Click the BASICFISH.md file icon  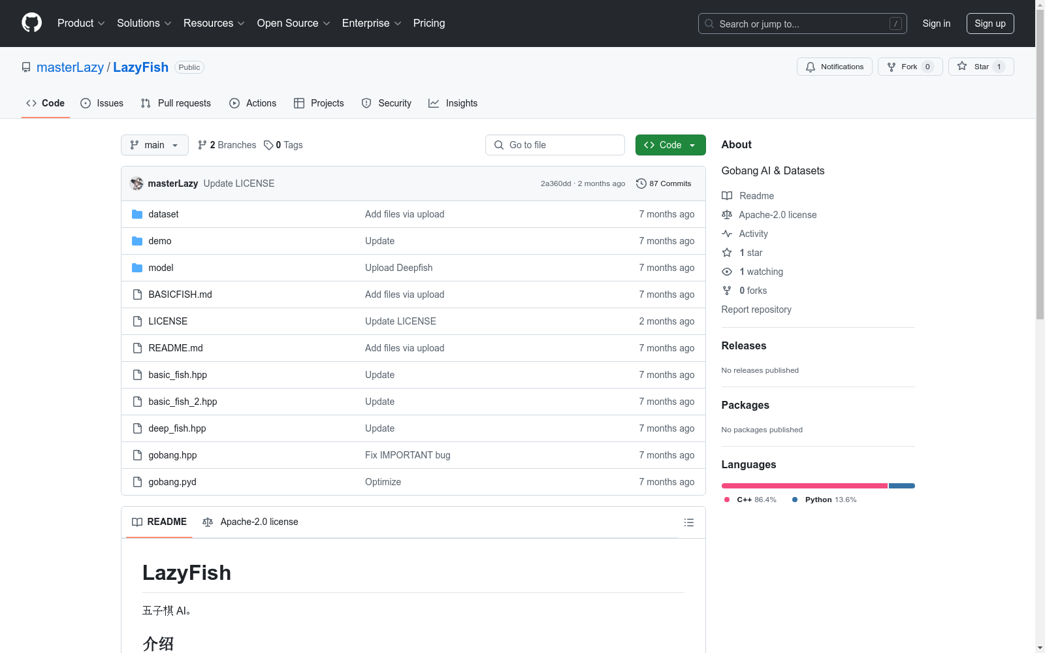point(137,295)
